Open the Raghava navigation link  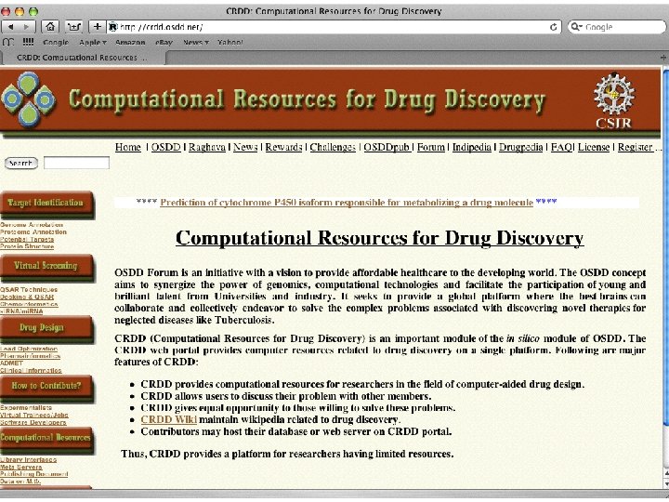pyautogui.click(x=207, y=147)
